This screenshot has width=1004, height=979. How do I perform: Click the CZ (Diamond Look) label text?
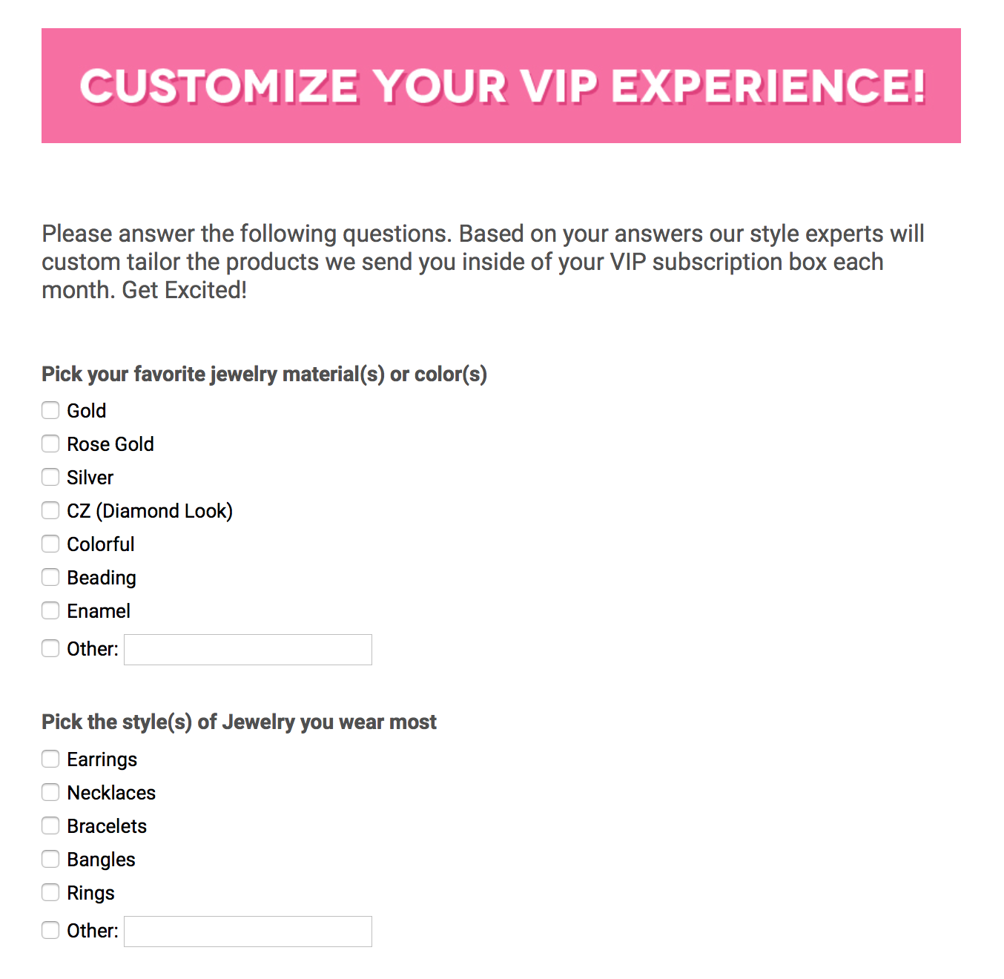(150, 511)
